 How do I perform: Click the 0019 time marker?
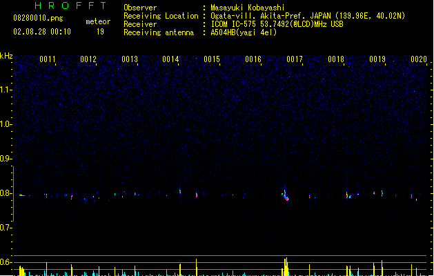tap(377, 59)
